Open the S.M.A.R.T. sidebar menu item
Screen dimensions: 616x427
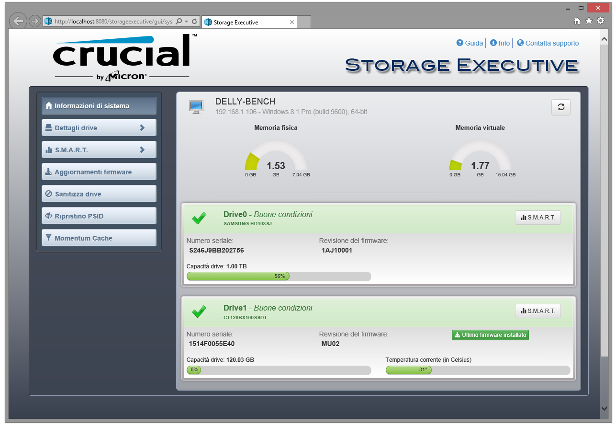tap(99, 150)
